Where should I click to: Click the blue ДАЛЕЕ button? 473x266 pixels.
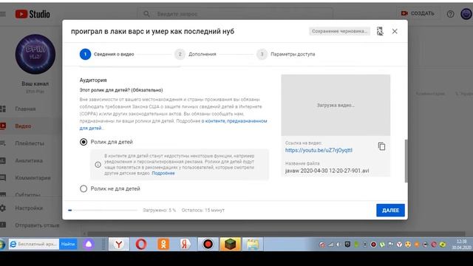tap(390, 210)
